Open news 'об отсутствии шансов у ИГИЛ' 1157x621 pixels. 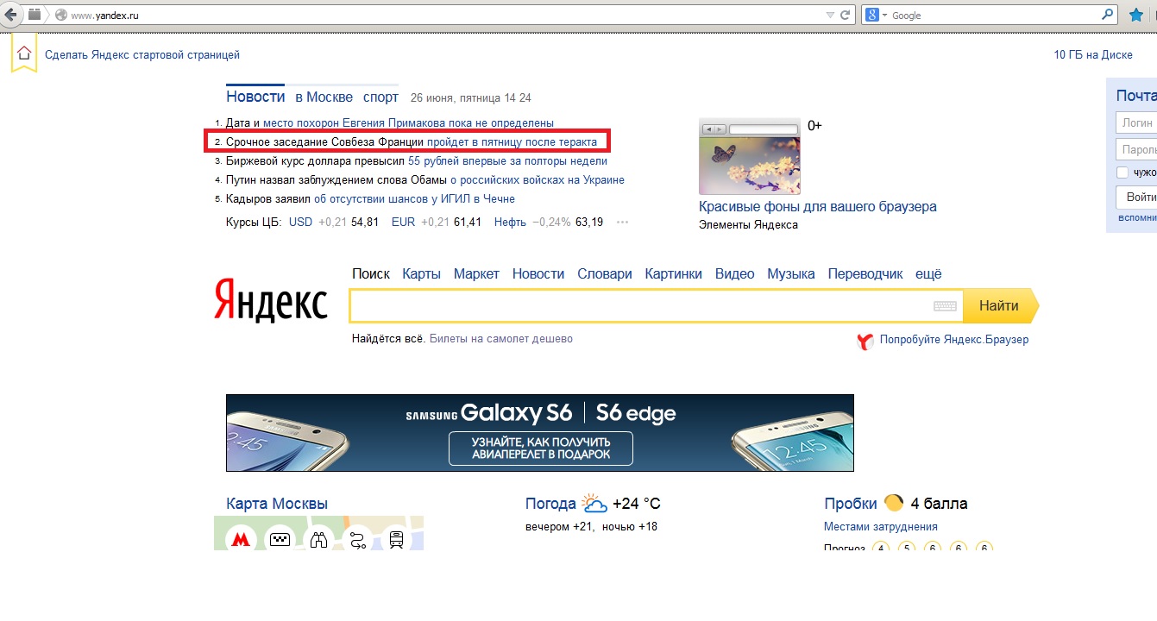click(415, 198)
